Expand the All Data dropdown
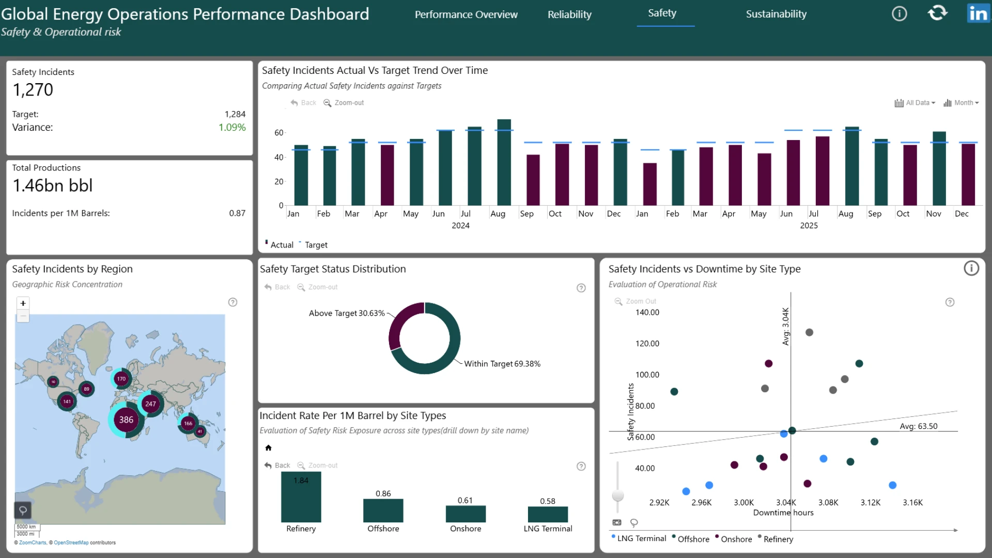Viewport: 992px width, 558px height. coord(915,103)
